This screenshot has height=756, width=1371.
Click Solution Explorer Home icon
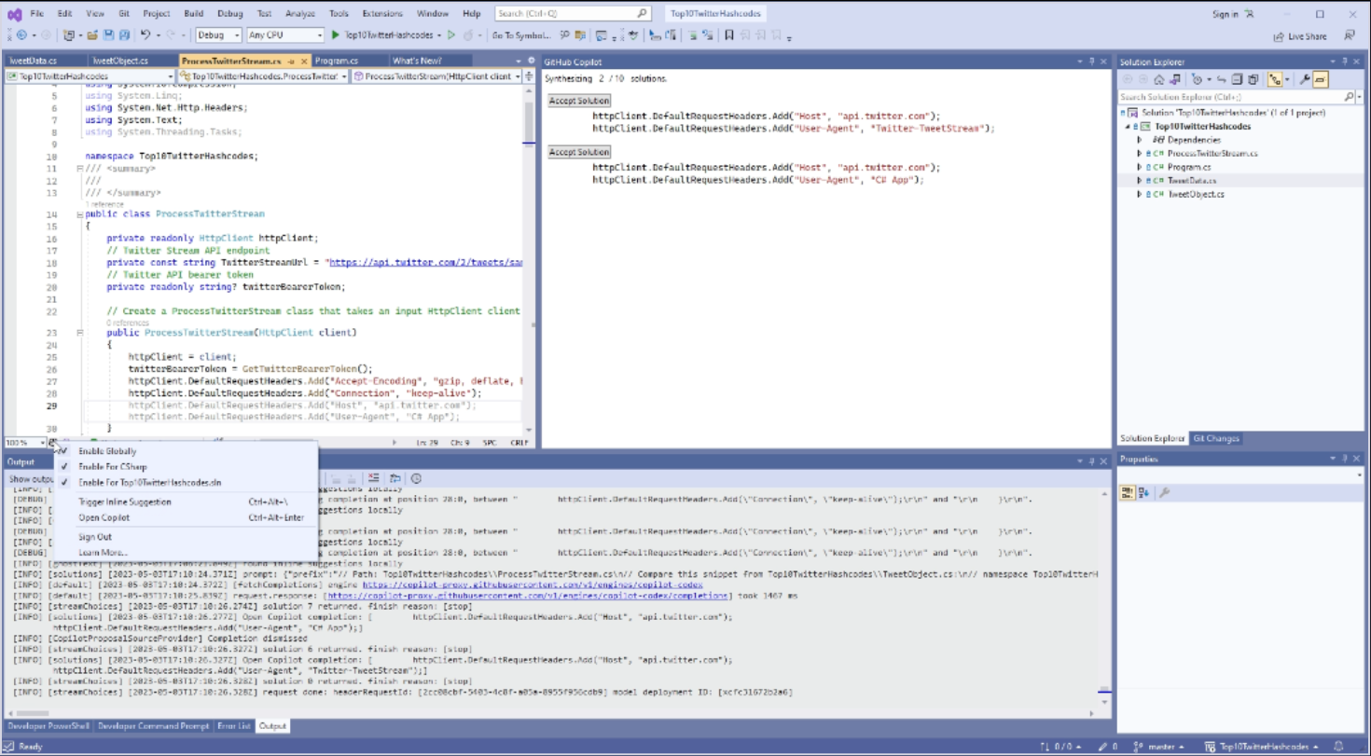[1159, 79]
